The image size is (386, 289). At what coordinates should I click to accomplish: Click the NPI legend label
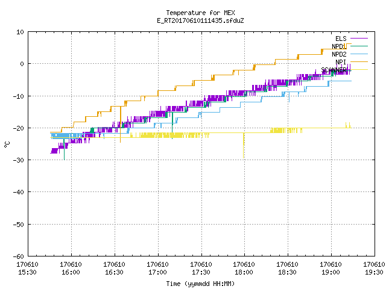coord(341,62)
